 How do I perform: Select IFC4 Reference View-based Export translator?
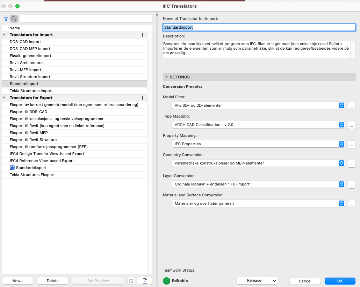(x=42, y=161)
